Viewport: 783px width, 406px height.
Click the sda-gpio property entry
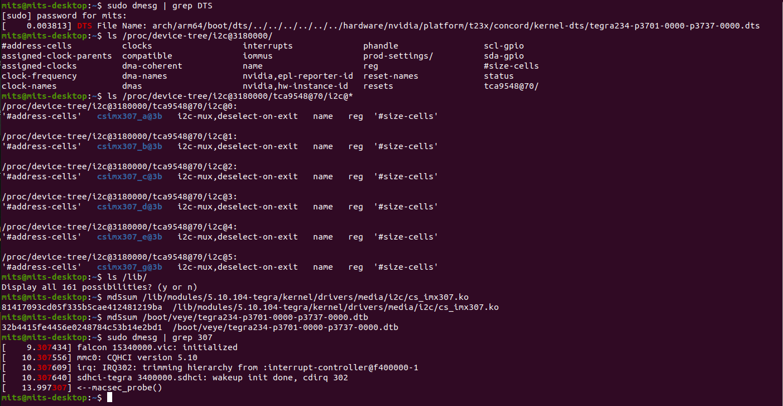pyautogui.click(x=503, y=56)
